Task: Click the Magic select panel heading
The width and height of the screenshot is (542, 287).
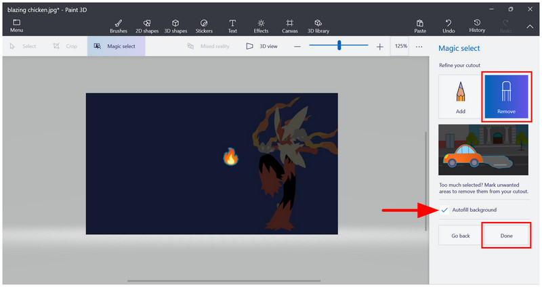Action: coord(459,48)
